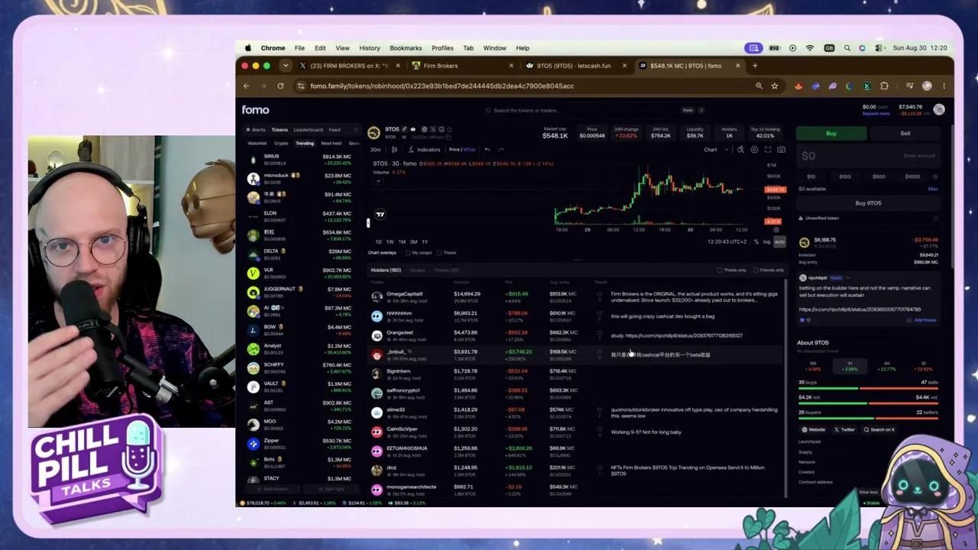Screen dimensions: 978x550
Task: Like the OmegaCapitalX thesis heart
Action: point(600,294)
